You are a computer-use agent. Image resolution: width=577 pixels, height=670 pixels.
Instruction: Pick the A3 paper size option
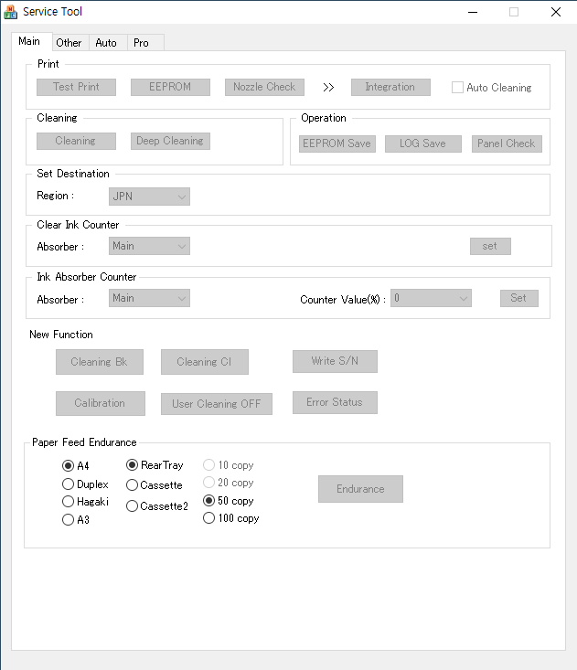[x=68, y=520]
